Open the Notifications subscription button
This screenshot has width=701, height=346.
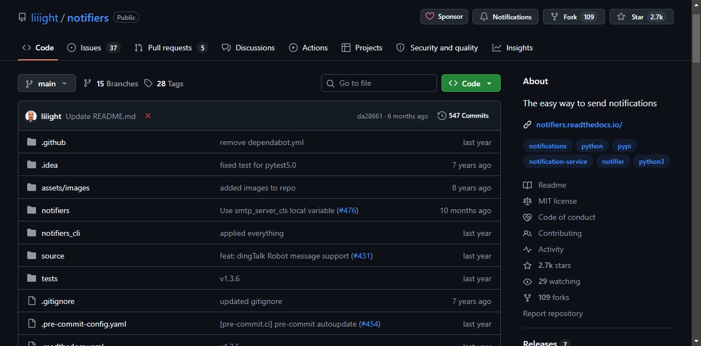(x=505, y=17)
